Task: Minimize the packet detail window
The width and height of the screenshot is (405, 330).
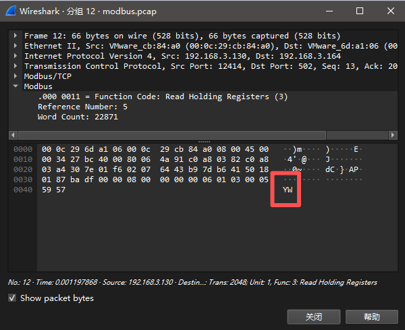Action: (330, 11)
